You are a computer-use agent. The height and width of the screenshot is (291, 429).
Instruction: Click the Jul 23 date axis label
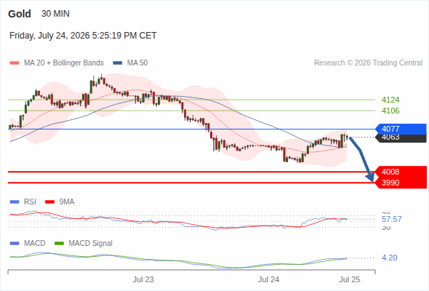pyautogui.click(x=143, y=279)
